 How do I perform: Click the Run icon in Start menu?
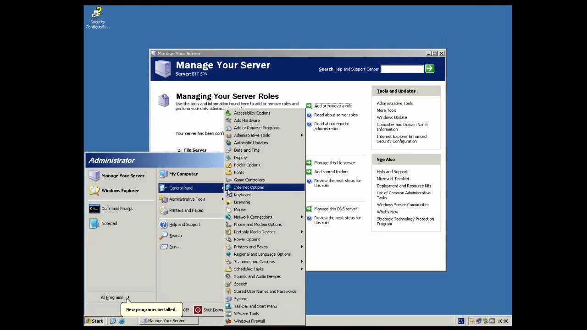[x=163, y=247]
